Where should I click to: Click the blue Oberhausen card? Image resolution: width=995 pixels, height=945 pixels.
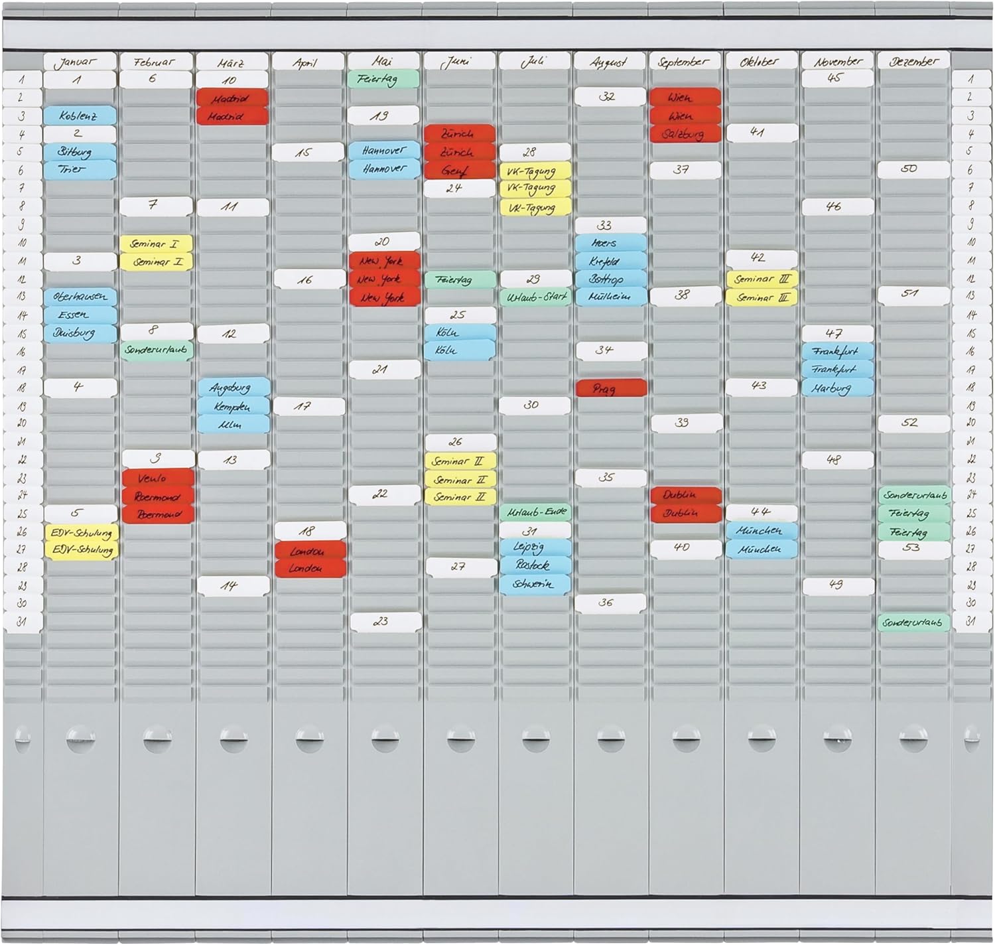click(x=80, y=297)
